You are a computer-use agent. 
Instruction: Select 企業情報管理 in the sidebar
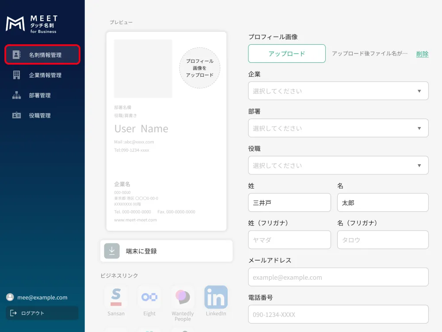[x=42, y=74]
